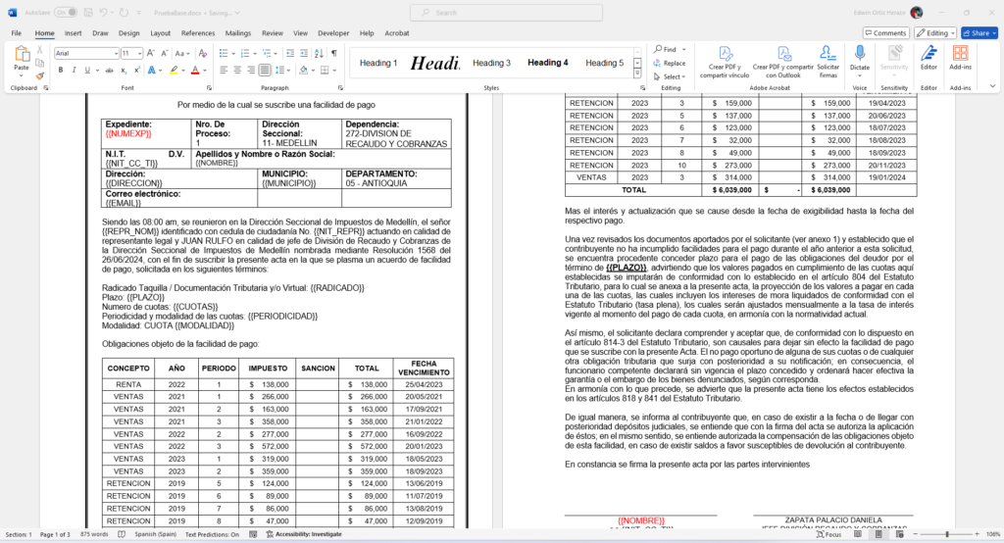Screen dimensions: 1004x543
Task: Align text to the right
Action: tap(250, 70)
